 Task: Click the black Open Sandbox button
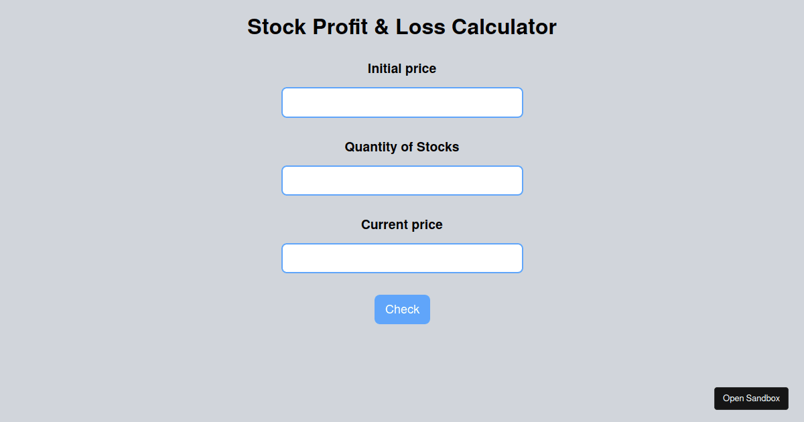click(751, 399)
